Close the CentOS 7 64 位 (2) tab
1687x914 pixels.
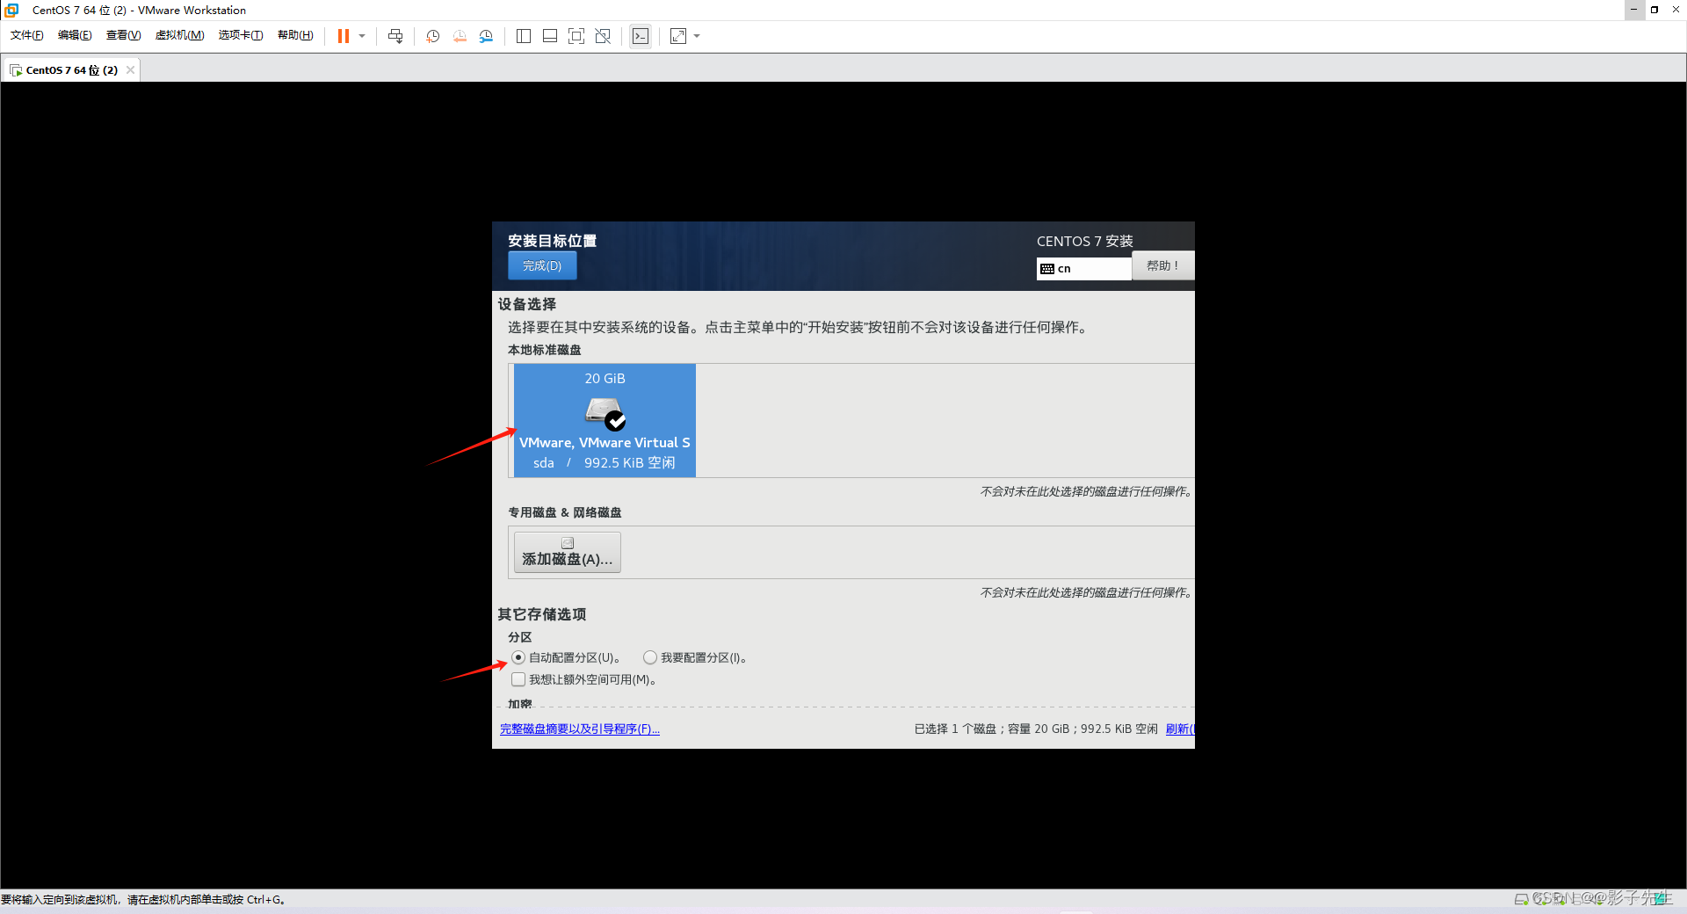pos(130,70)
